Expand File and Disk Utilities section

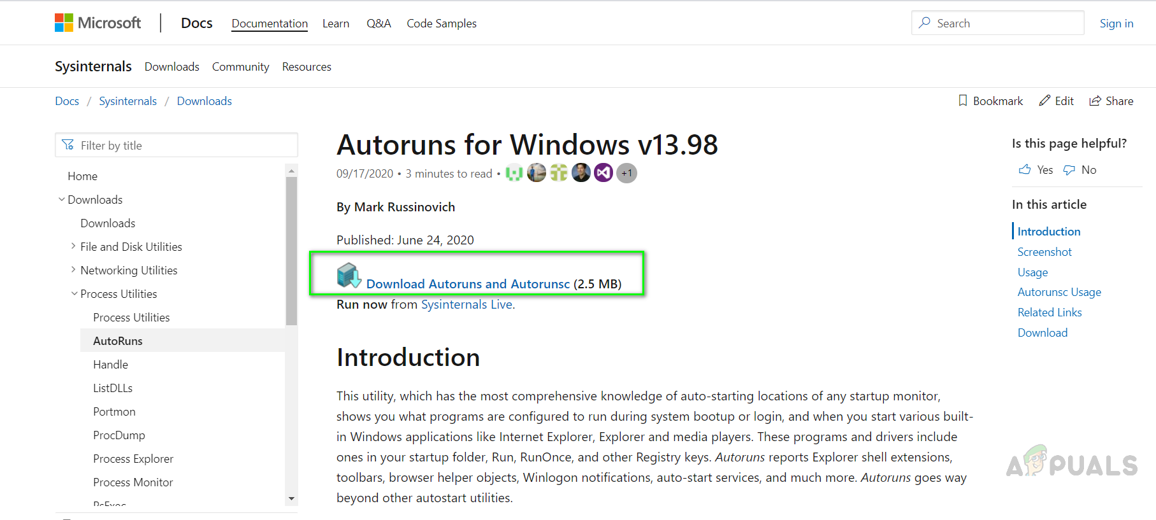point(73,246)
